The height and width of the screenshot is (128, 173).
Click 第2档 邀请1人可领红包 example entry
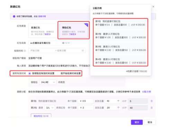120,36
